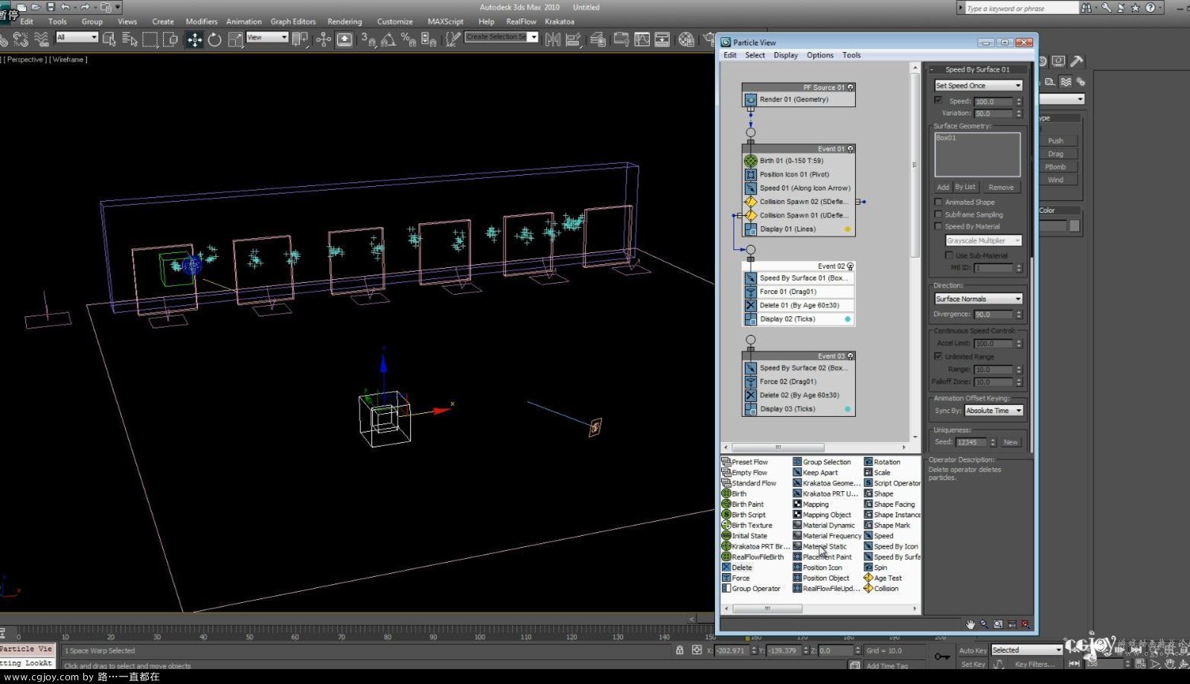
Task: Enable the Speed By Material checkbox
Action: point(938,226)
